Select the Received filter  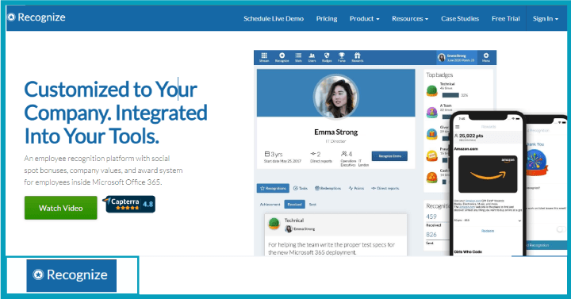coord(294,205)
